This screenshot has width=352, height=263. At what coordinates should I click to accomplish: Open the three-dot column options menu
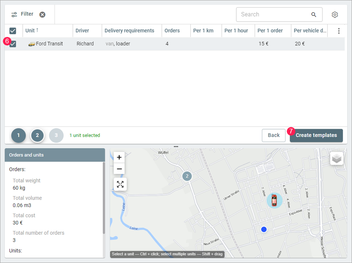[339, 31]
